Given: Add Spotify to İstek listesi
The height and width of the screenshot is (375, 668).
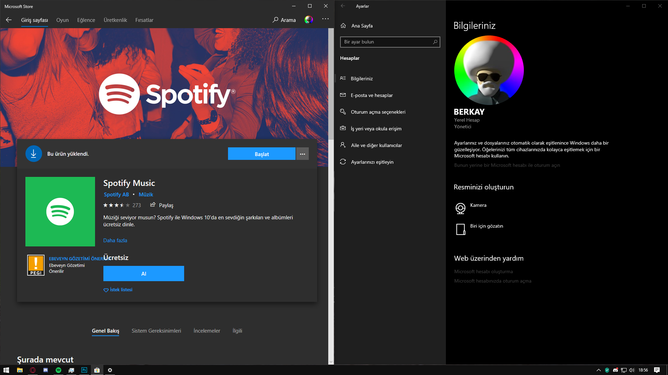Looking at the screenshot, I should point(118,290).
